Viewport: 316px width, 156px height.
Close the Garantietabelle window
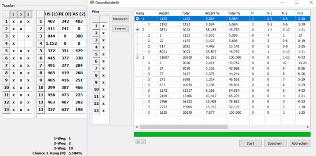(311, 2)
